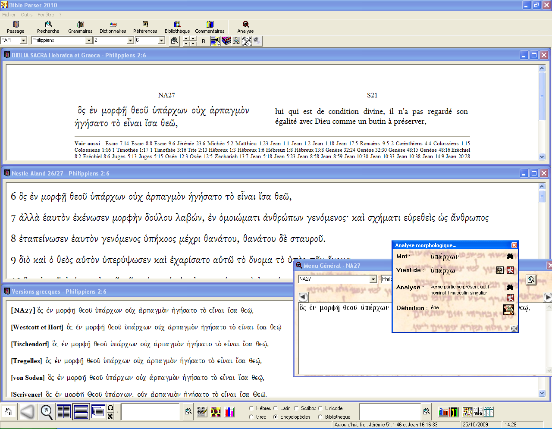552x429 pixels.
Task: Click the hierarchy tree icon in second toolbar
Action: tap(236, 41)
